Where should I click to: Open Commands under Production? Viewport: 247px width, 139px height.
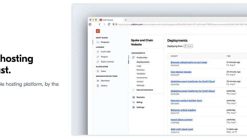coord(142,78)
